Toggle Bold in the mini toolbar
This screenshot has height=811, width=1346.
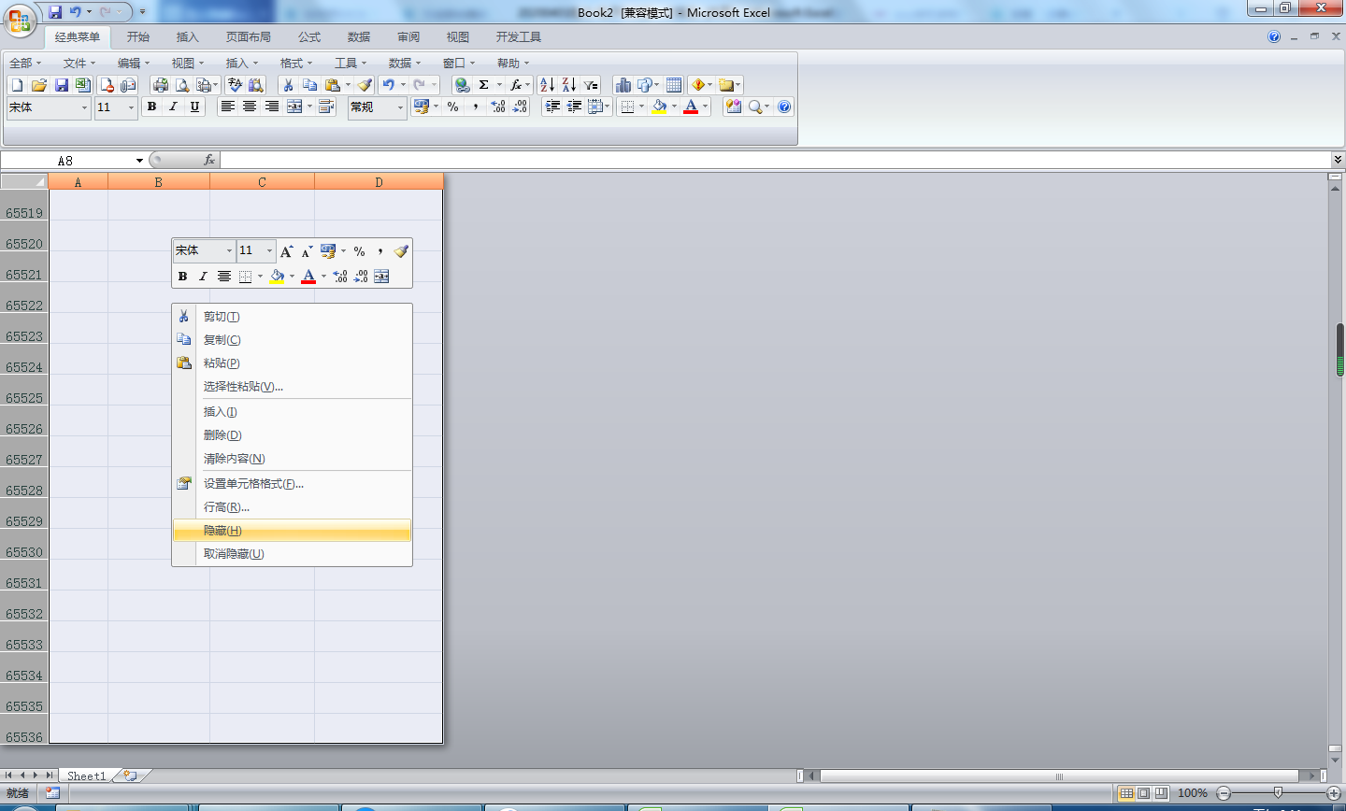pos(182,277)
